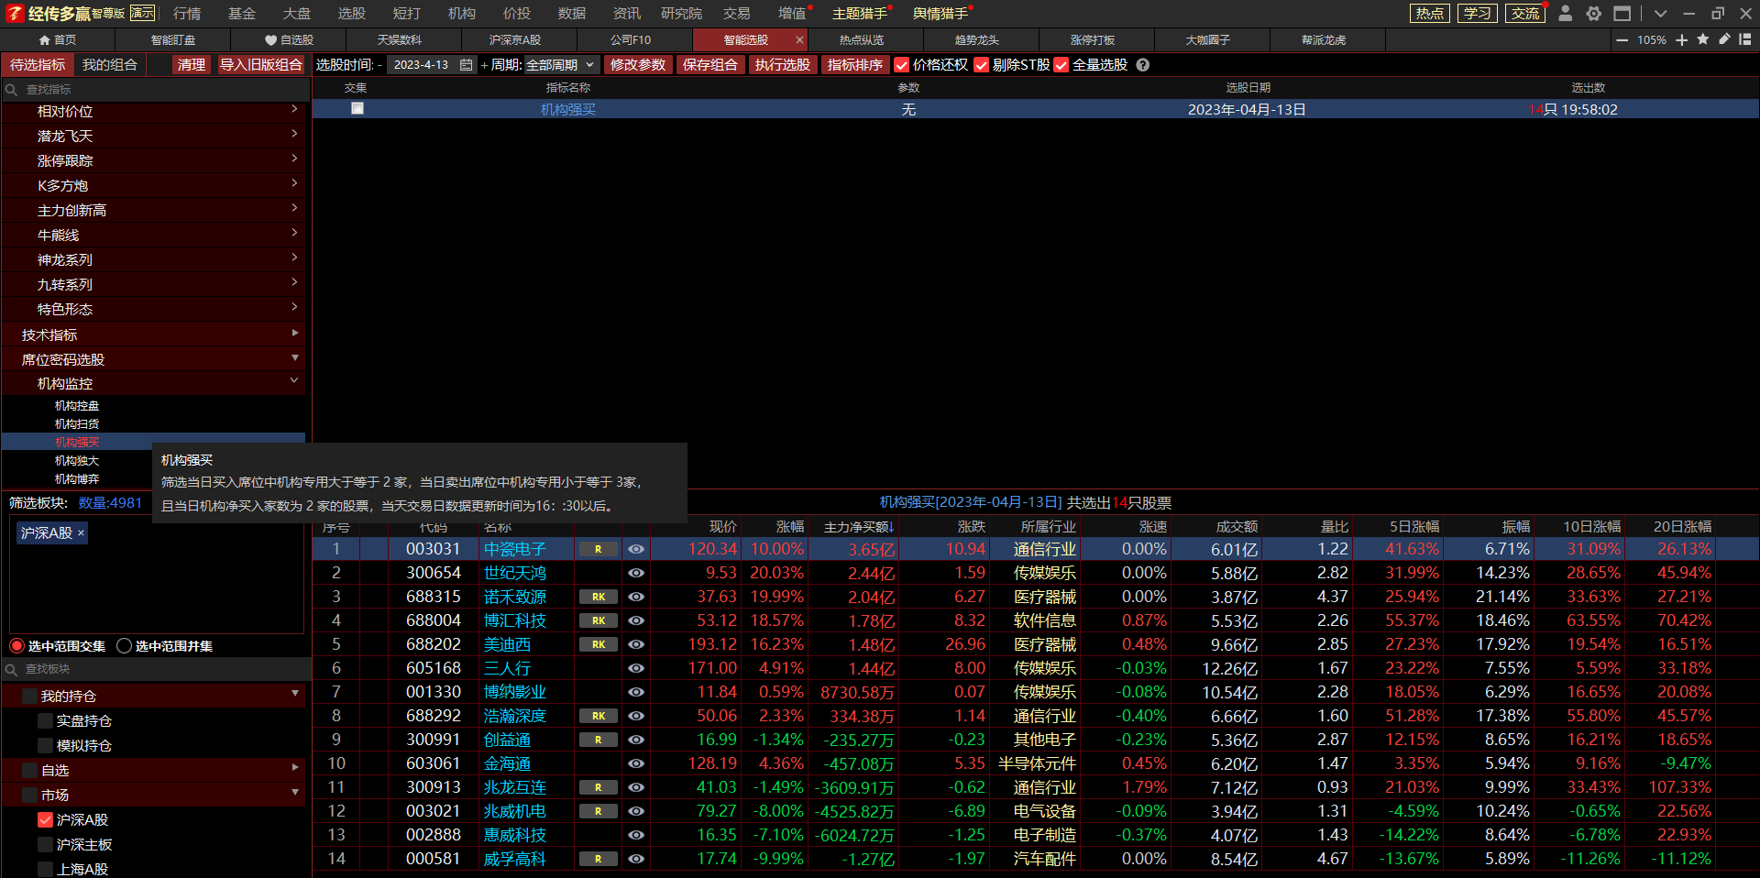Toggle eye icon for 金海通
The image size is (1760, 878).
point(636,763)
